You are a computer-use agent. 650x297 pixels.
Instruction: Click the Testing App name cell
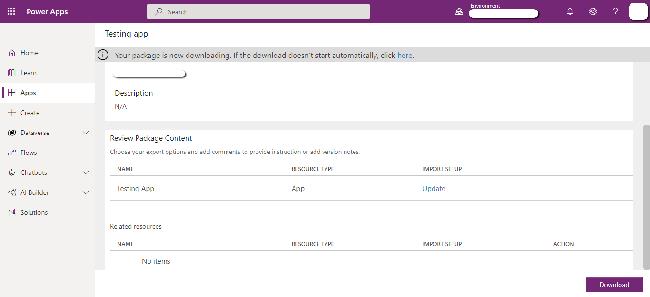tap(136, 188)
